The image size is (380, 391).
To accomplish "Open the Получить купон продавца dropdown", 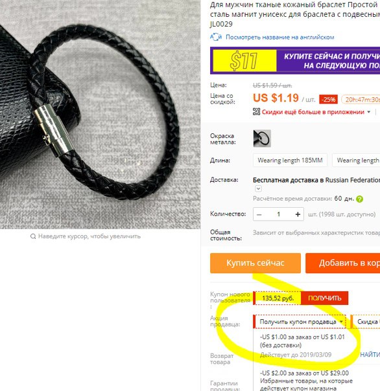I will pos(300,322).
